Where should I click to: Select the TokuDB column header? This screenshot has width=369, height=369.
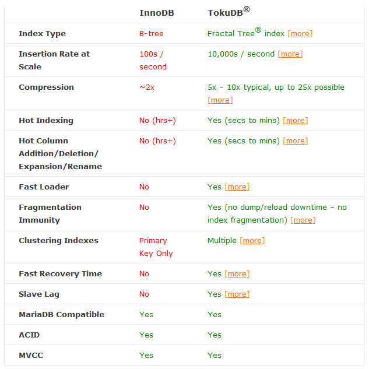[229, 12]
